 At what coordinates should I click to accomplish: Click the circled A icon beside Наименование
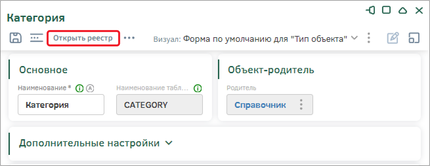click(x=90, y=88)
